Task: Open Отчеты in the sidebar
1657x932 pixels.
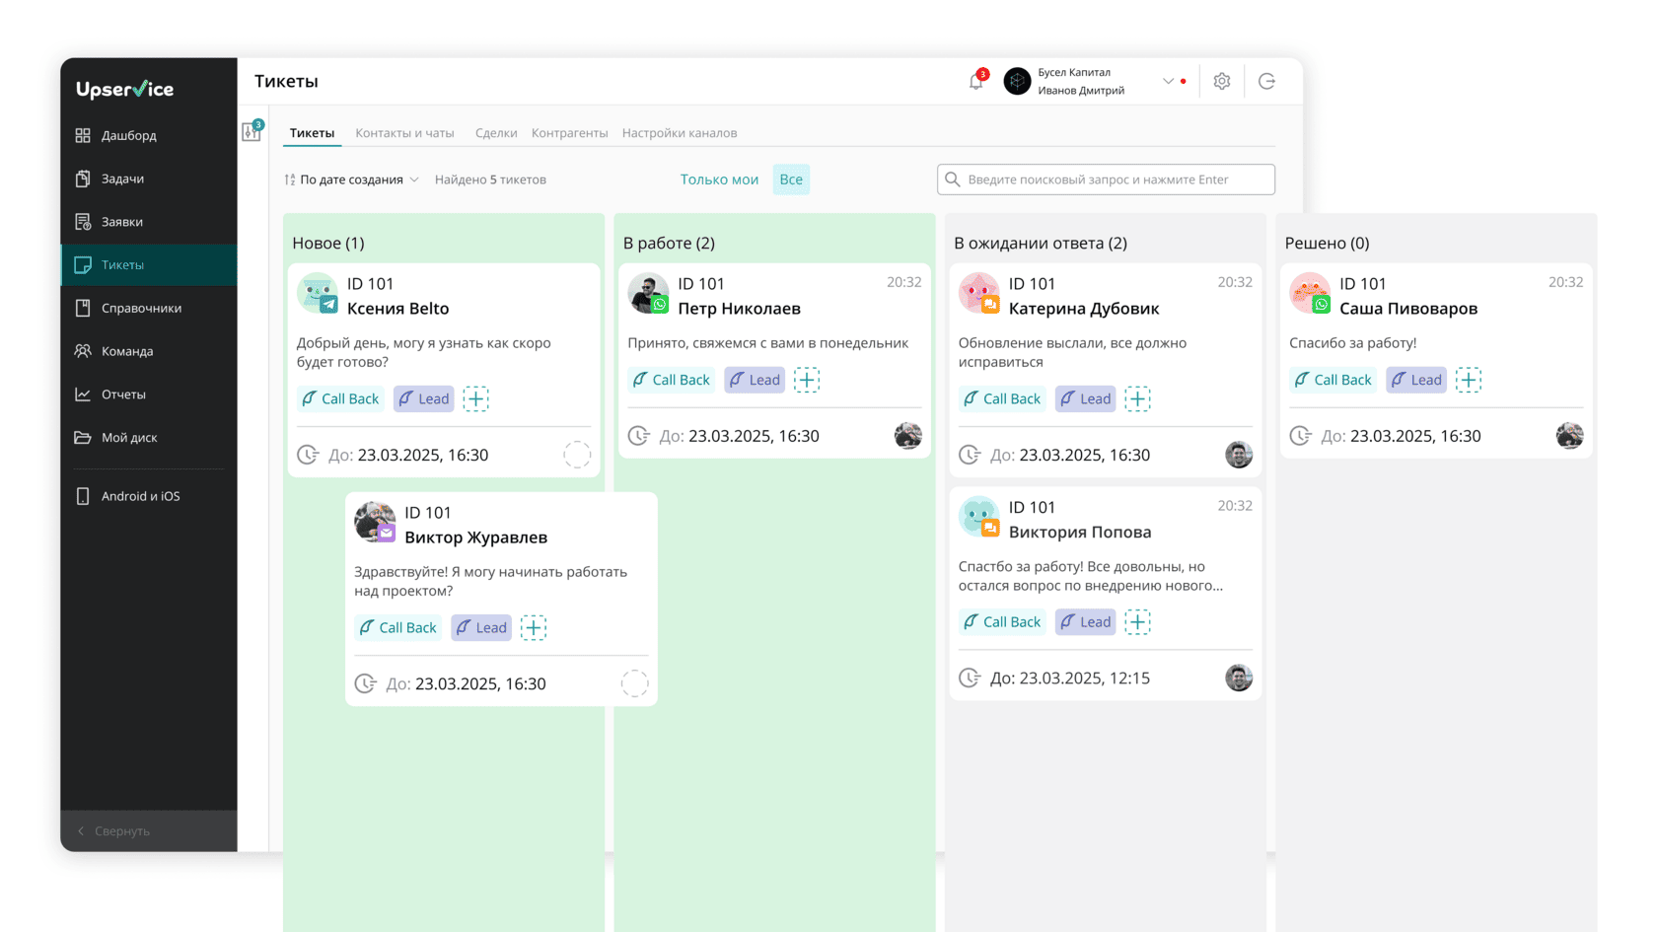Action: (x=149, y=394)
